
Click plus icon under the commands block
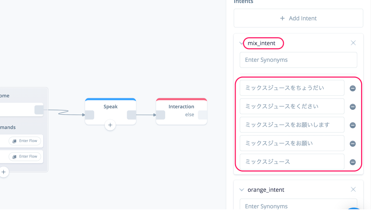(4, 172)
